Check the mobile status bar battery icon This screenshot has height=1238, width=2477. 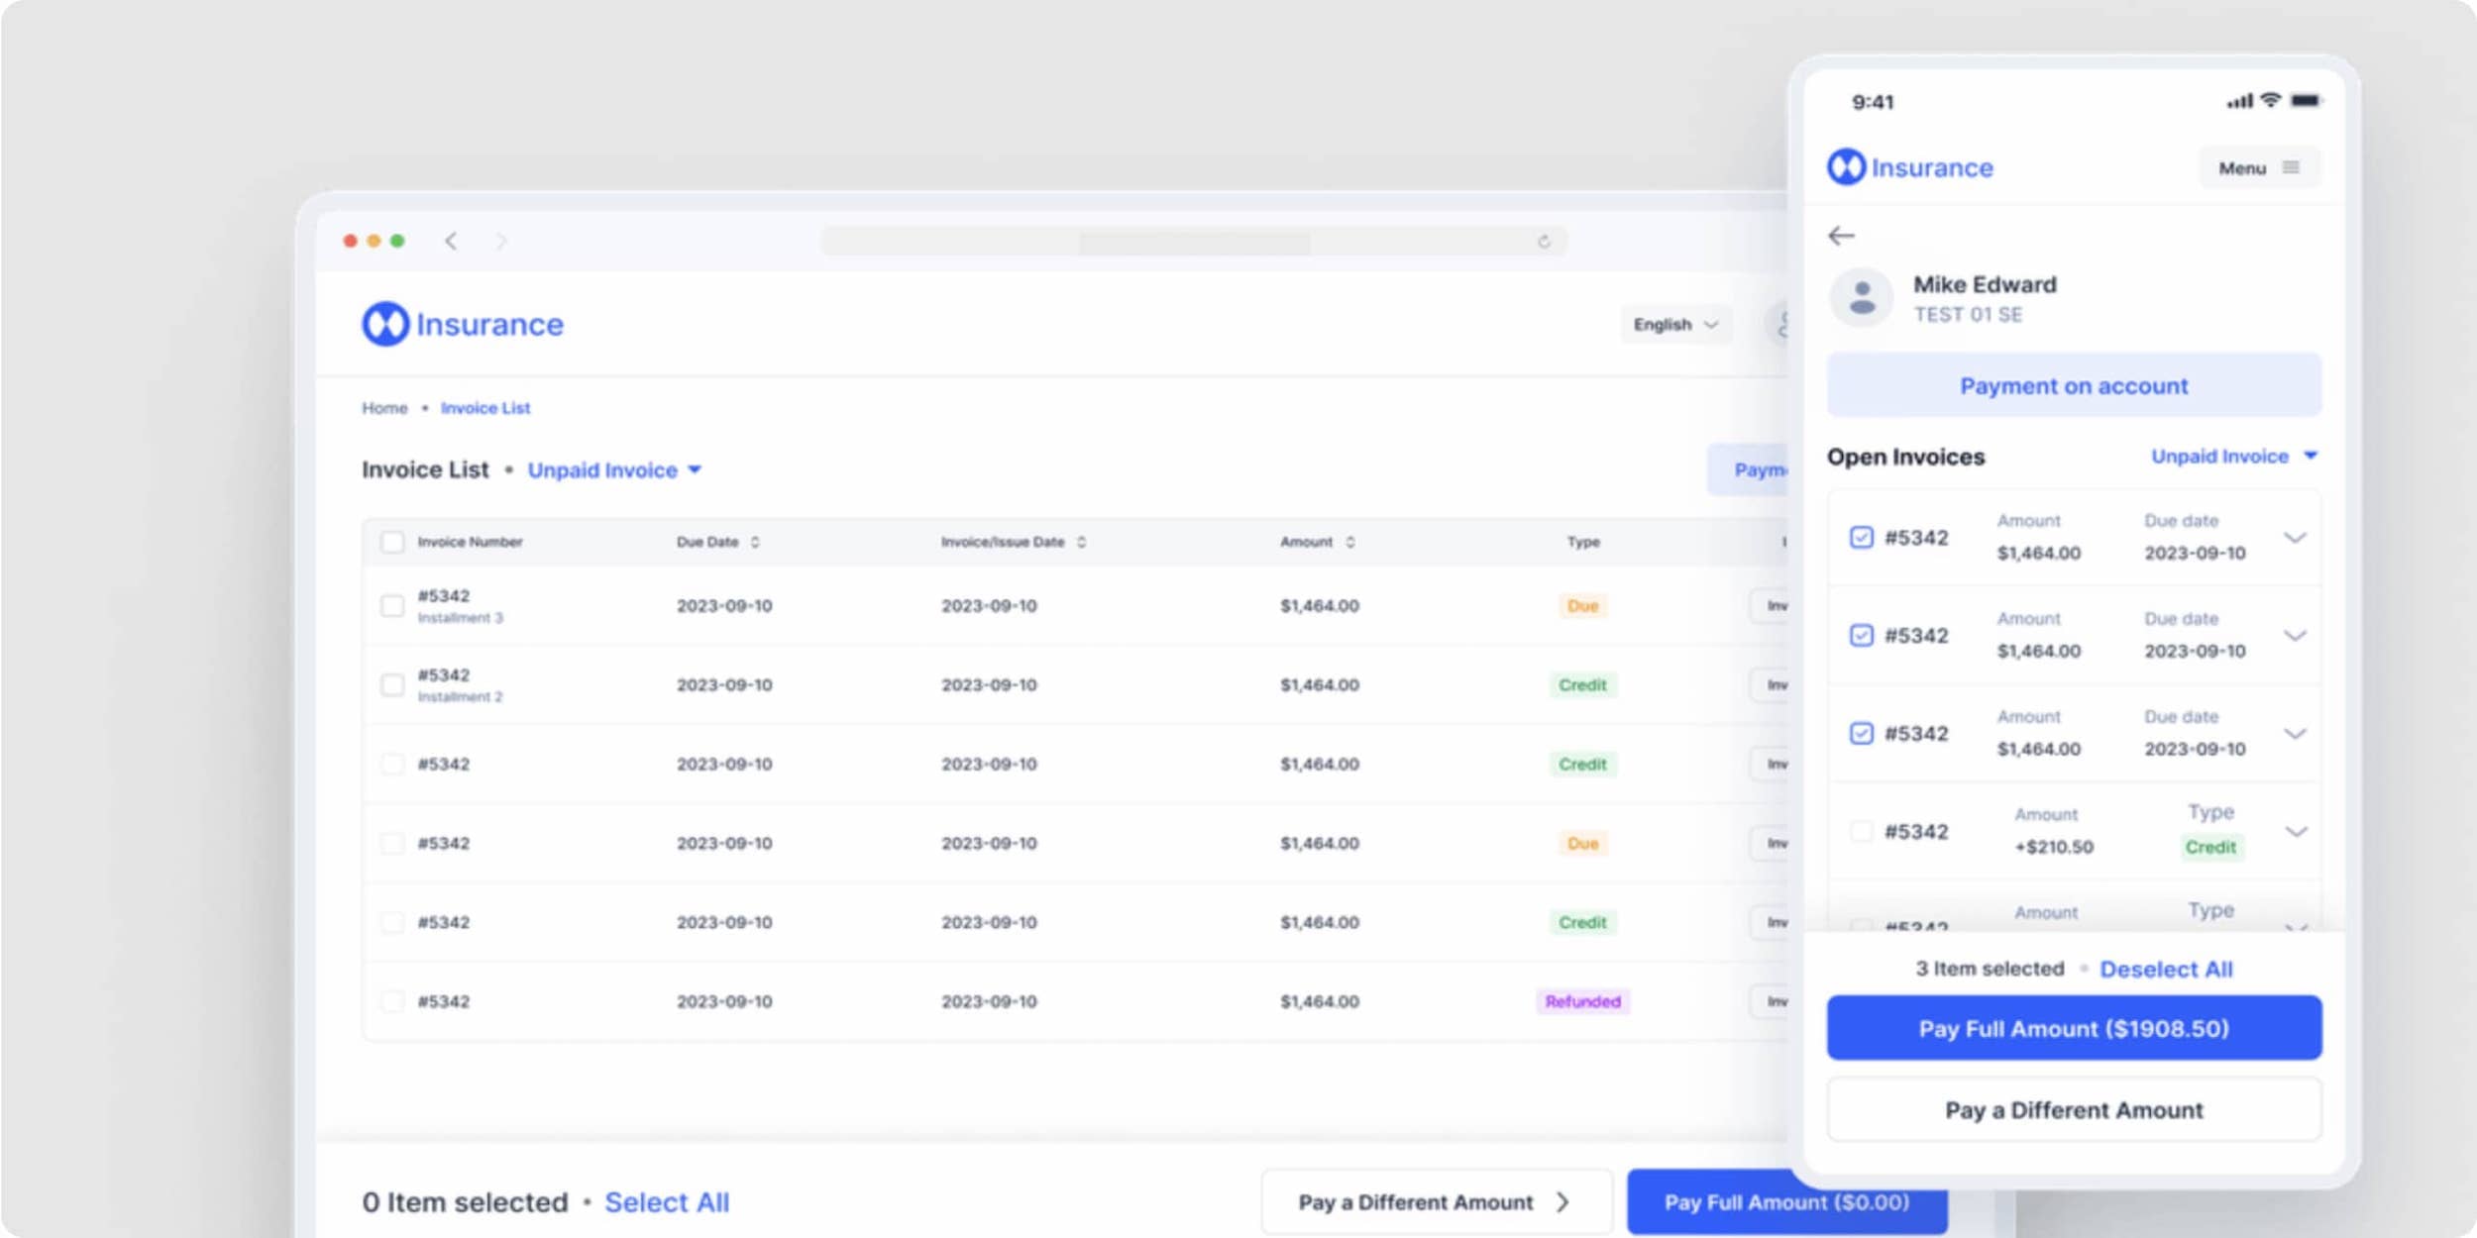(2307, 100)
